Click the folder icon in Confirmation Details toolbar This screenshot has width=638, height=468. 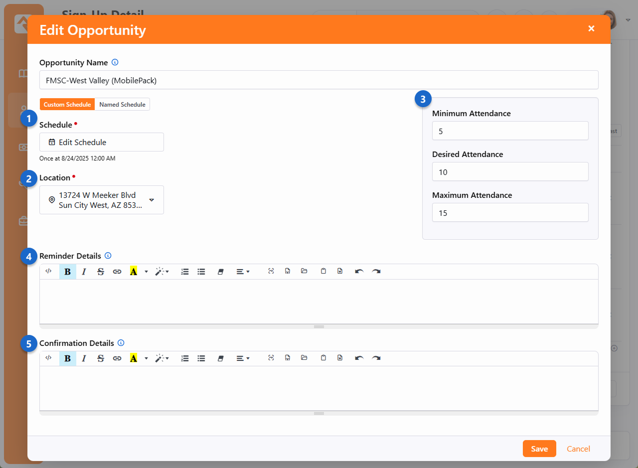304,358
